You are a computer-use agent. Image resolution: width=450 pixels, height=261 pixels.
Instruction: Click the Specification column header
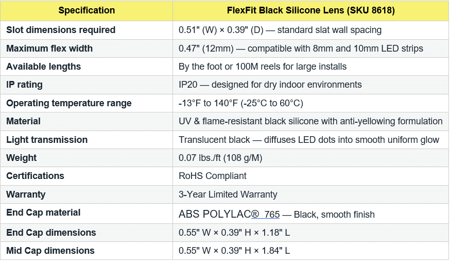[86, 10]
